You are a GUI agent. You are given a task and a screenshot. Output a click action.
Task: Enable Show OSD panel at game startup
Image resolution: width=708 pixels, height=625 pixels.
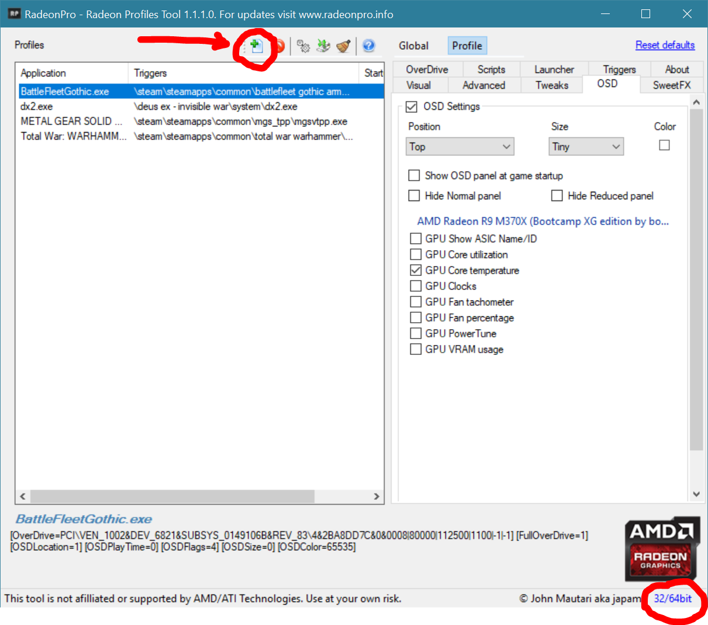(x=414, y=175)
